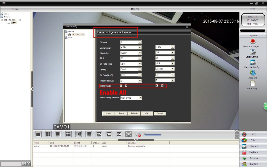
Task: Toggle fullscreen view icon
Action: 128,134
